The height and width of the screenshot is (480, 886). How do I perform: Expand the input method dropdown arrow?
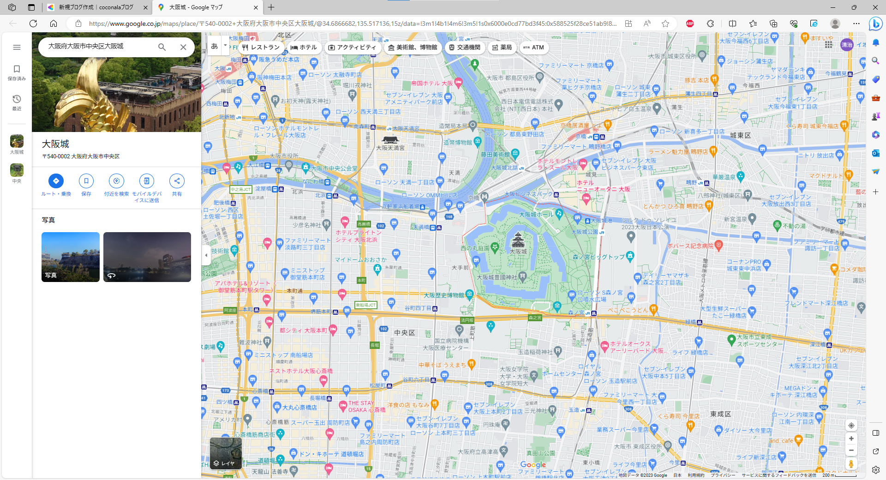pyautogui.click(x=225, y=46)
